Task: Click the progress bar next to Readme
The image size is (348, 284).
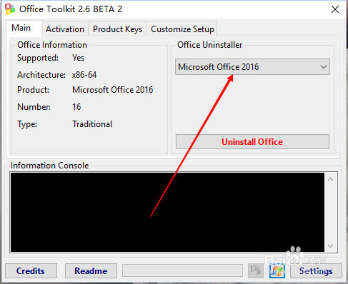Action: (182, 270)
